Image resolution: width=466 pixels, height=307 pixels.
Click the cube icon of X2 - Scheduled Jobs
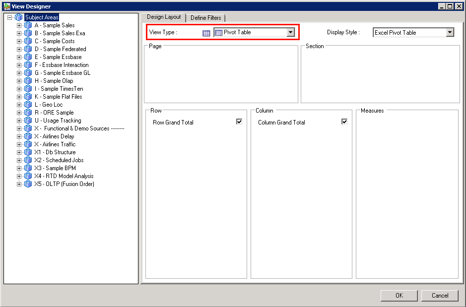click(x=28, y=160)
